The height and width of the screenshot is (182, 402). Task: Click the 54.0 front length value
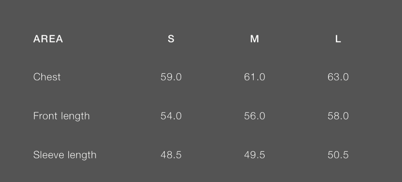tap(171, 116)
